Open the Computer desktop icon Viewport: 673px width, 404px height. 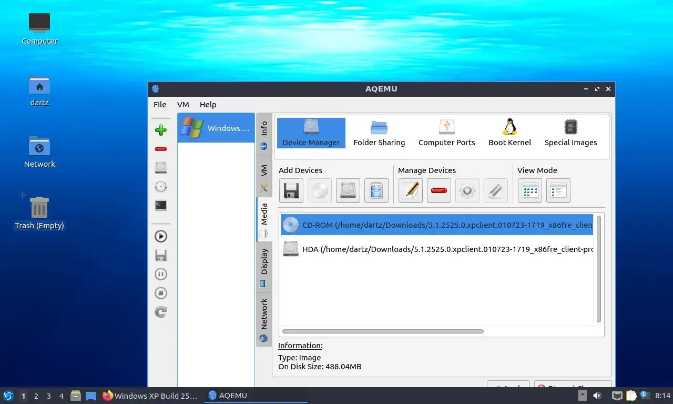(39, 29)
